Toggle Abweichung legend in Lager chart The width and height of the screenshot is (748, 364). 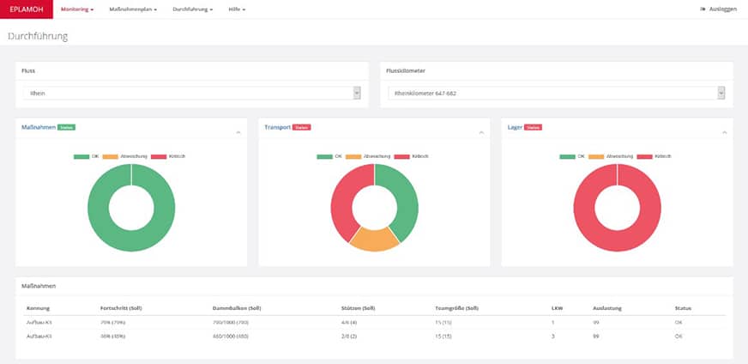click(x=612, y=157)
